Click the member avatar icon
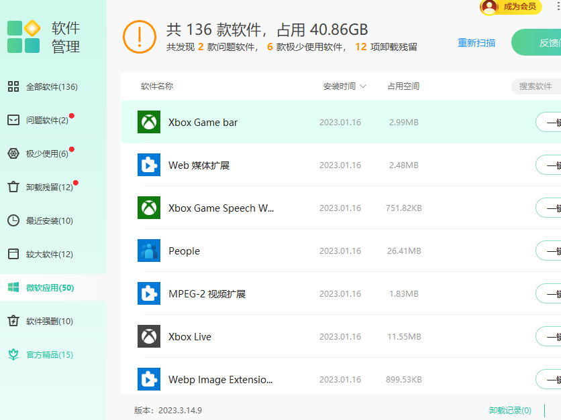 [489, 7]
